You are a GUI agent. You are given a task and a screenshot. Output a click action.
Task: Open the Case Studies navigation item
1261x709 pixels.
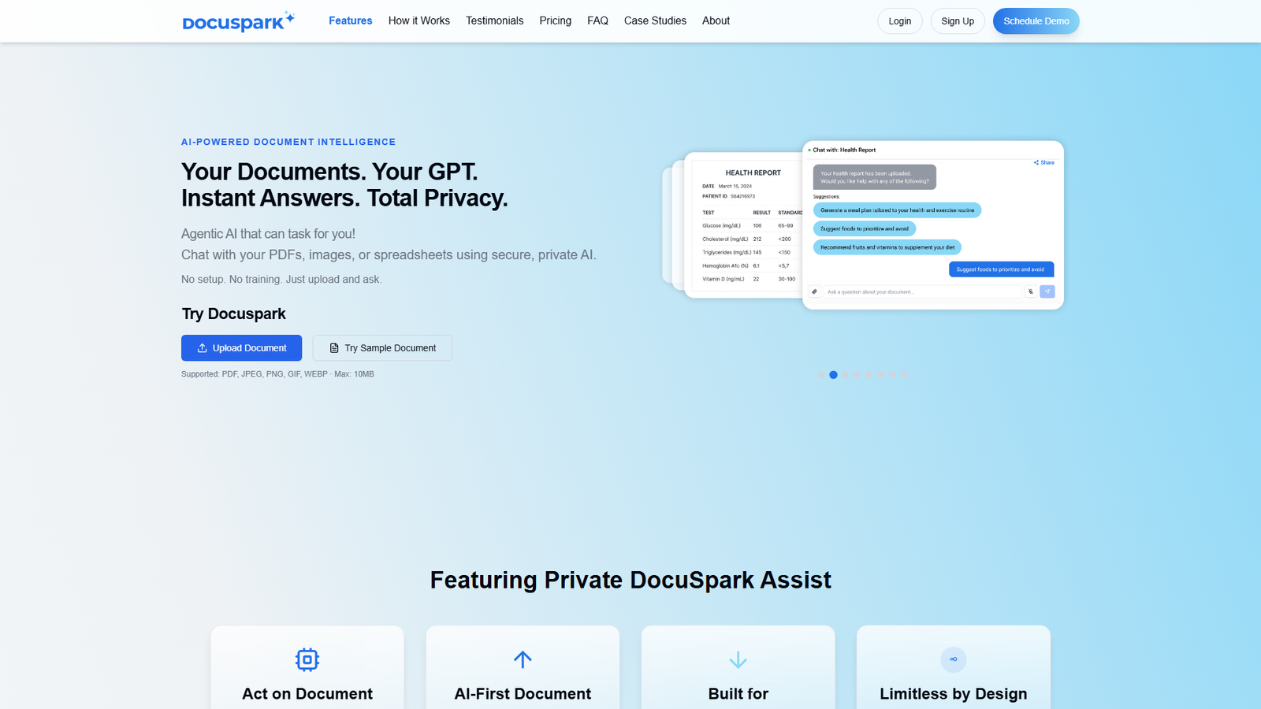[655, 20]
